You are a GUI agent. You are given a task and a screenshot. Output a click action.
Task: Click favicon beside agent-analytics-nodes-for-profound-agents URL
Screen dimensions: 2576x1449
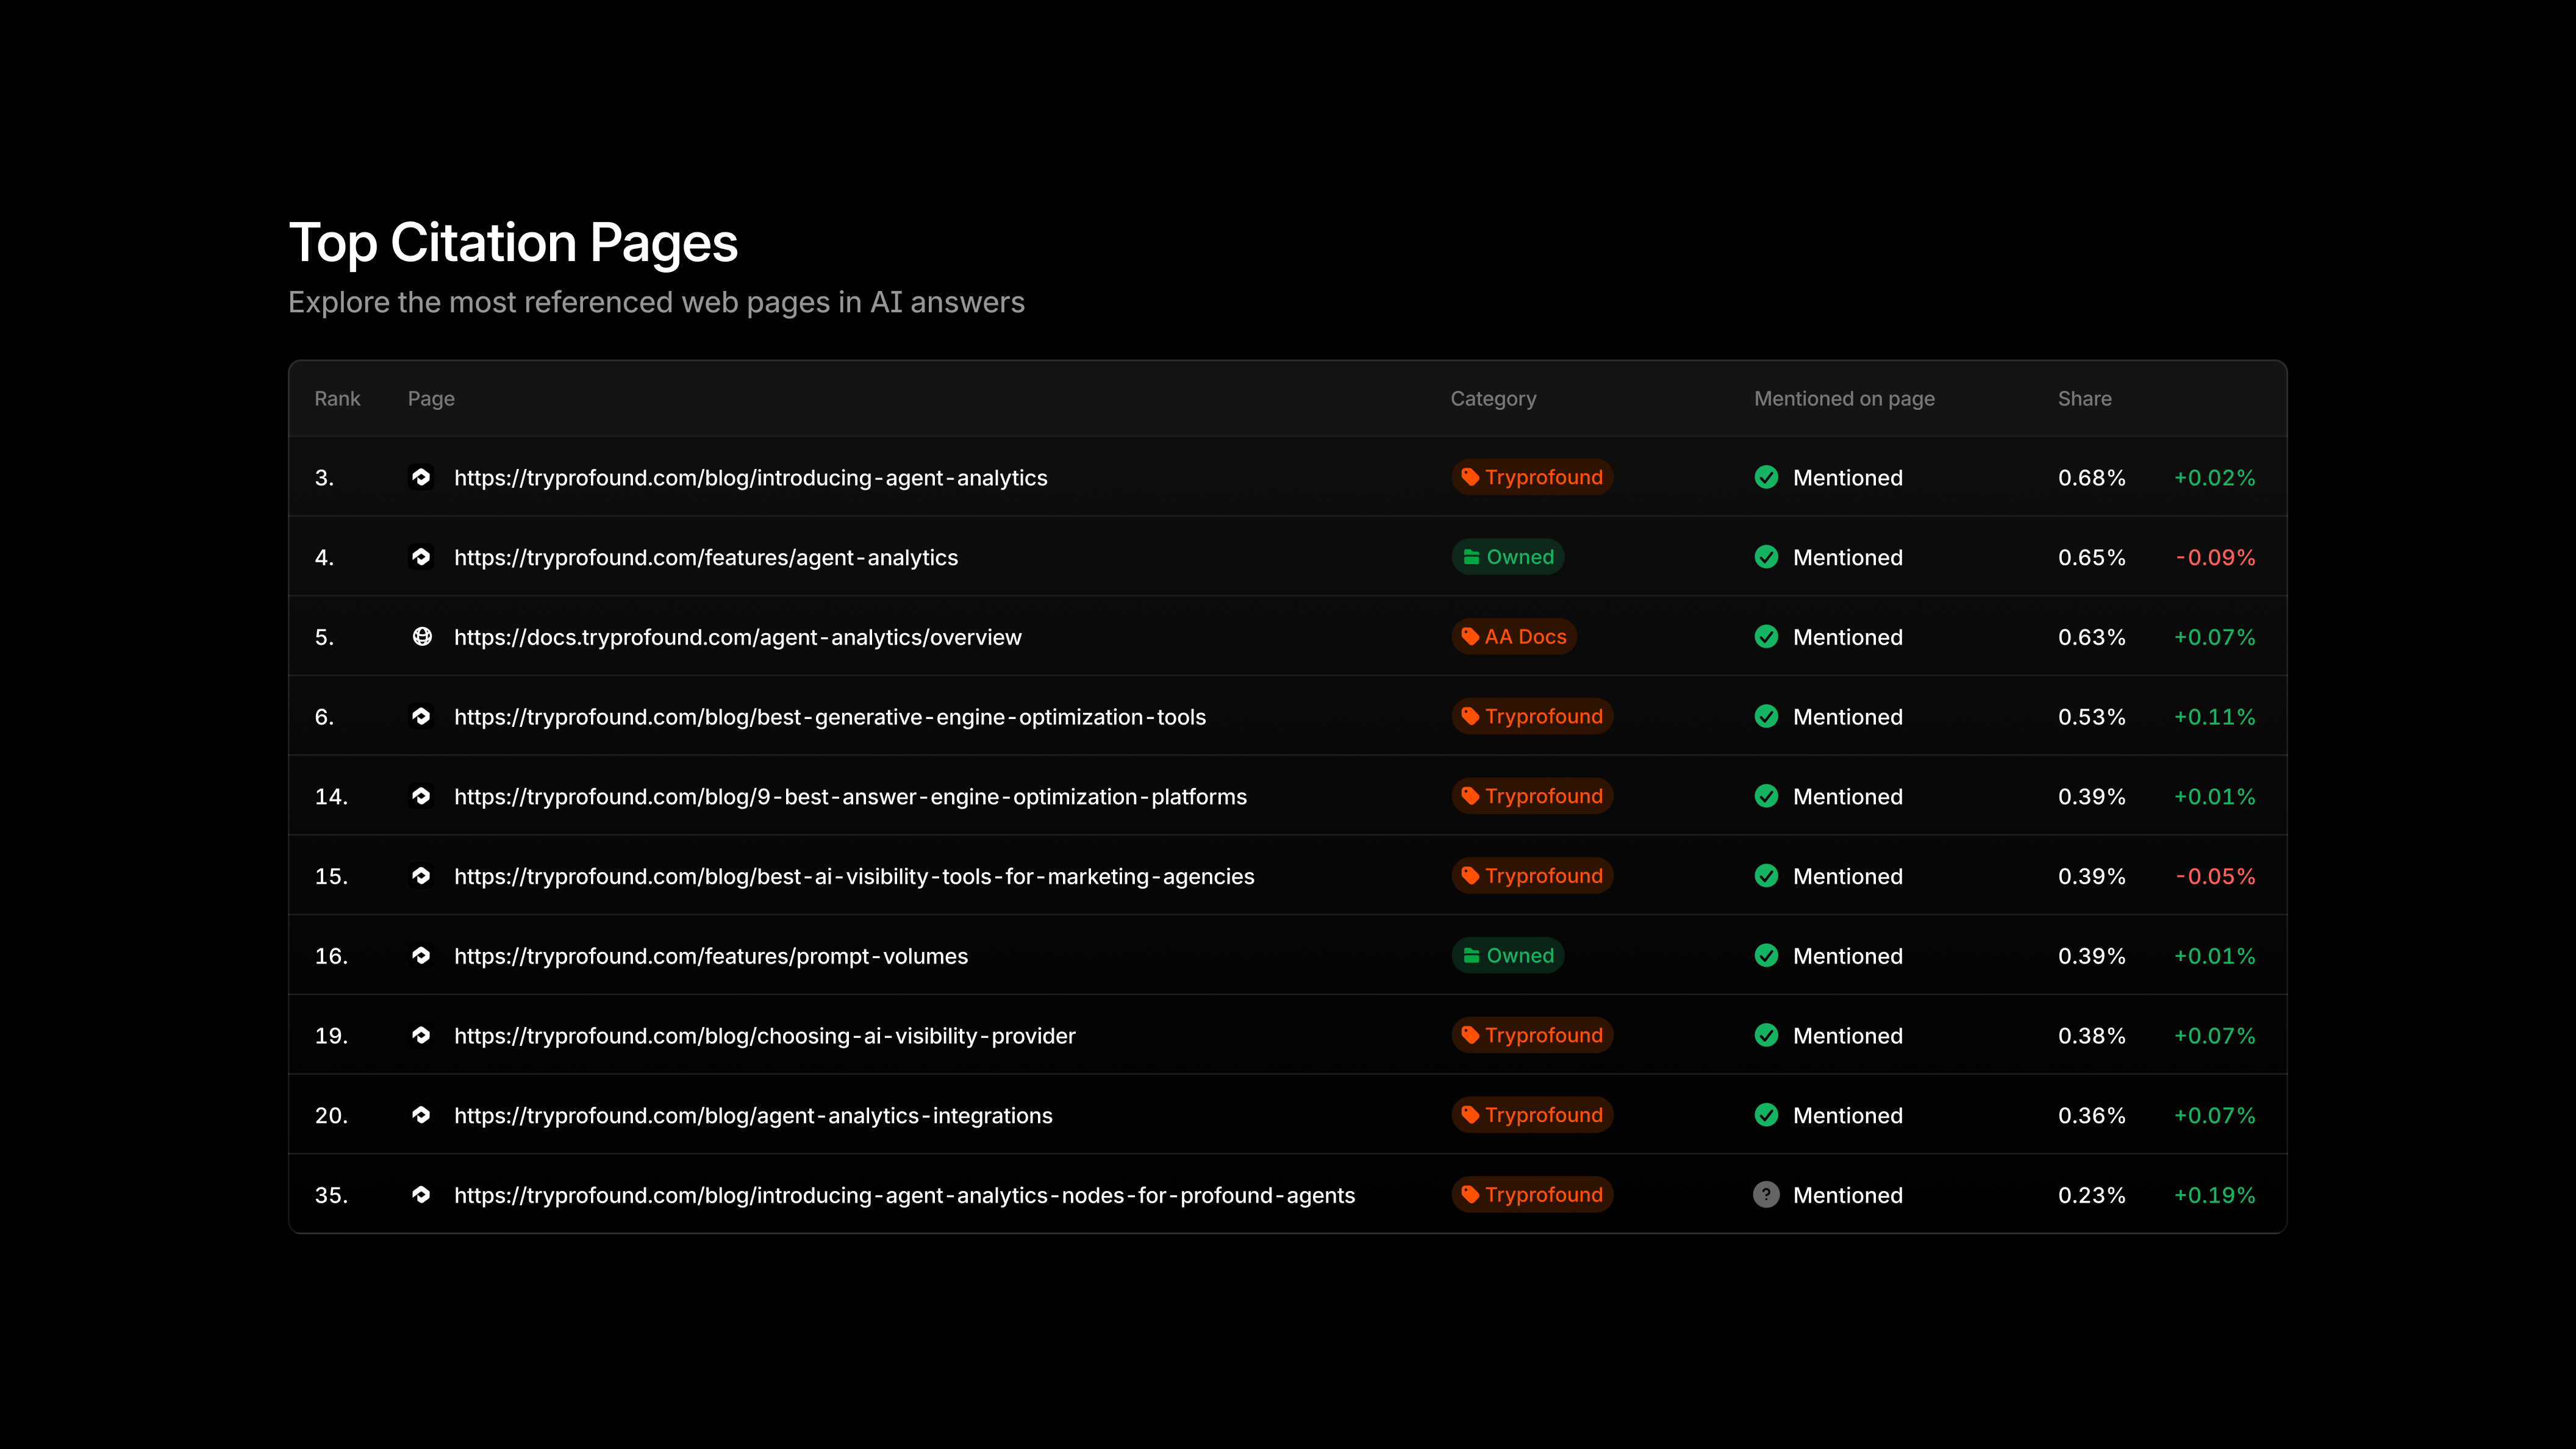click(x=421, y=1194)
